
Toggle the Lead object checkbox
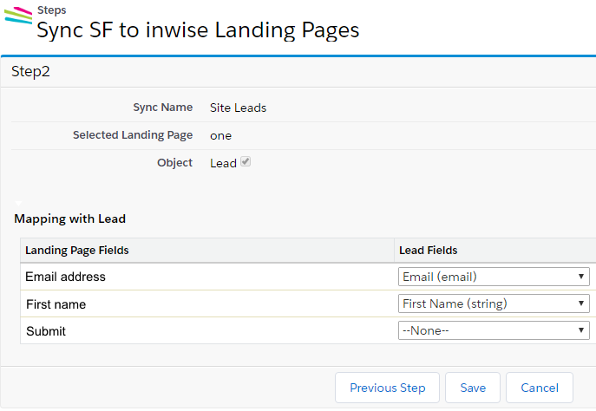(x=246, y=161)
